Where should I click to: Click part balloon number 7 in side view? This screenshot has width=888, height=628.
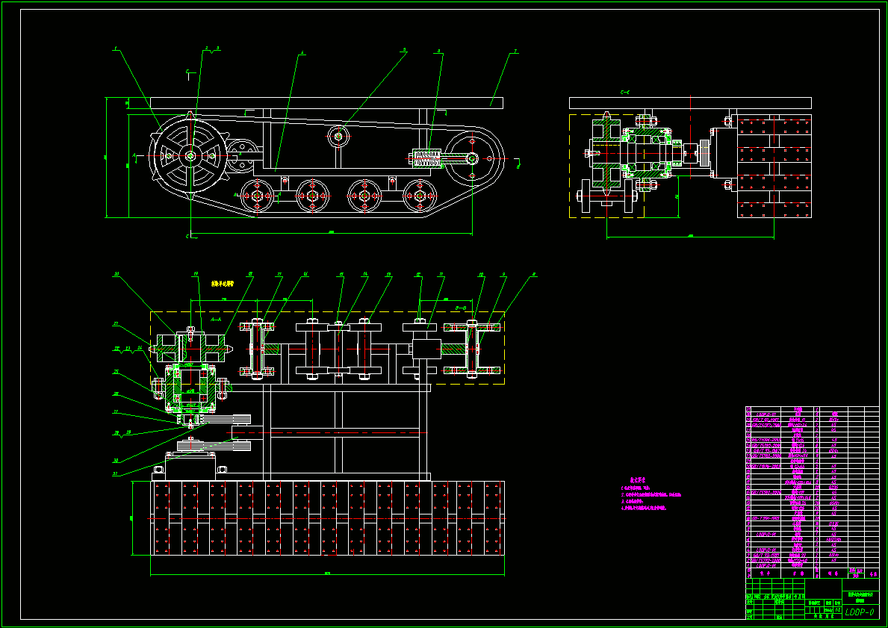515,52
